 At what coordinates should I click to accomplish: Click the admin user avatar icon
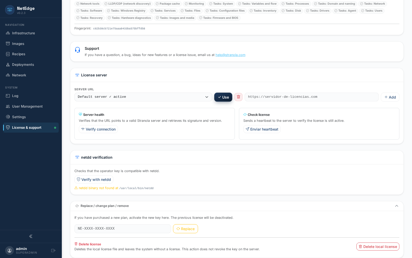[x=10, y=251]
